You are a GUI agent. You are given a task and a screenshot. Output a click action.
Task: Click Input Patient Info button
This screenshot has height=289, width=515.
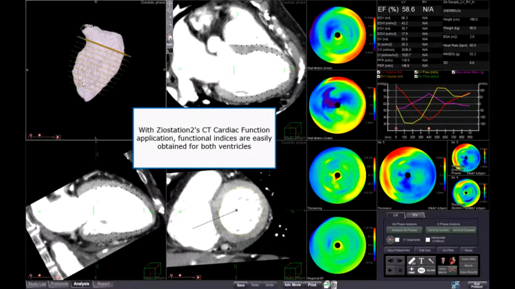pos(398,251)
